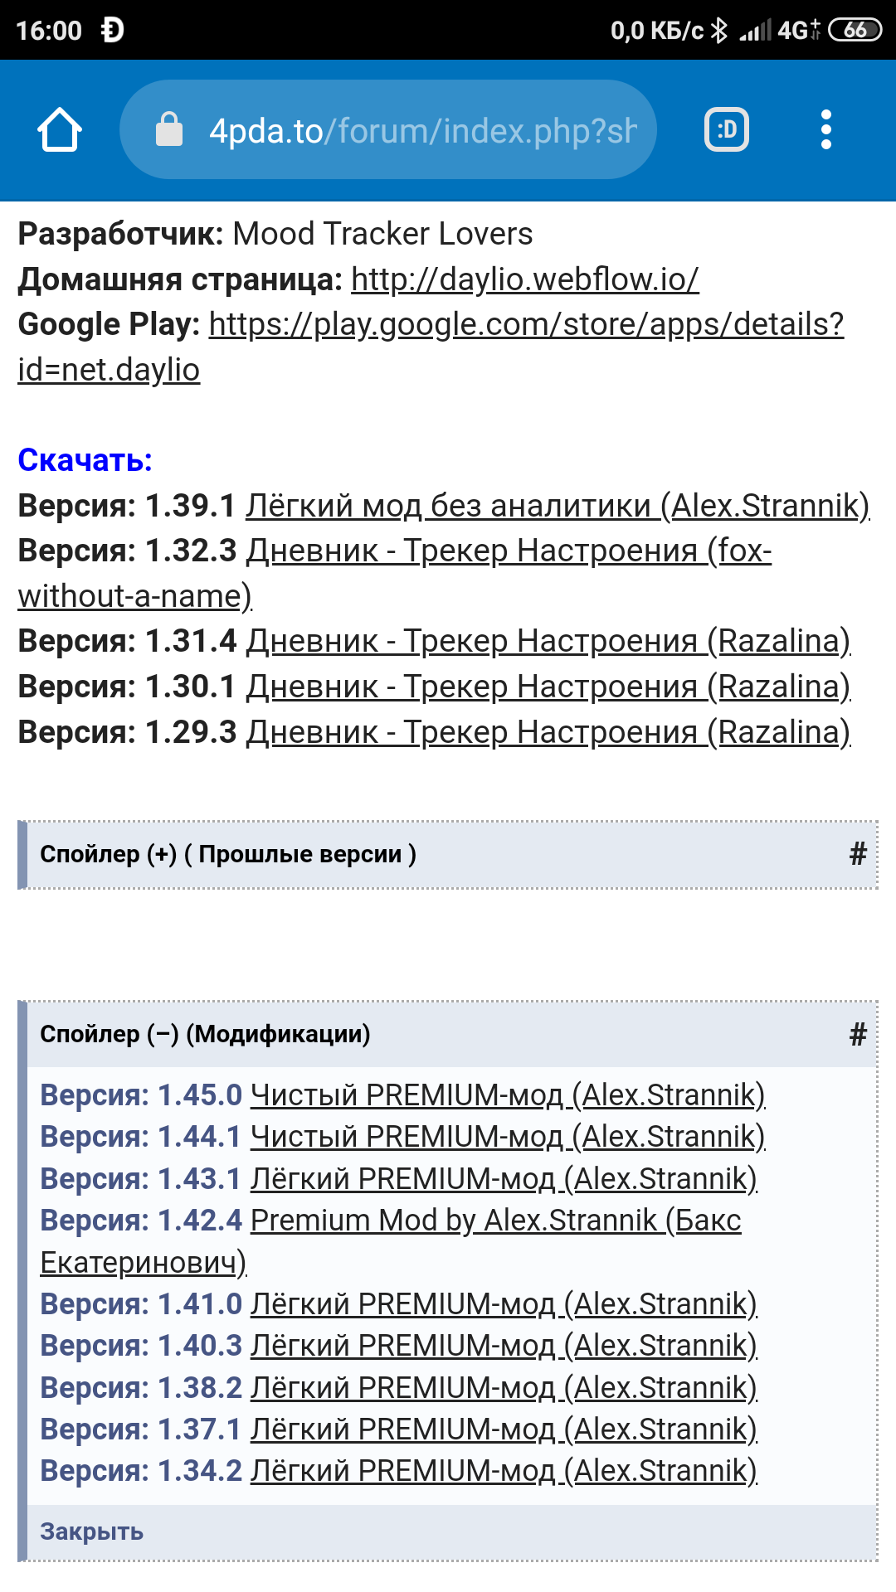Tap the Bluetooth status bar icon
Viewport: 896px width, 1592px height.
[x=719, y=31]
